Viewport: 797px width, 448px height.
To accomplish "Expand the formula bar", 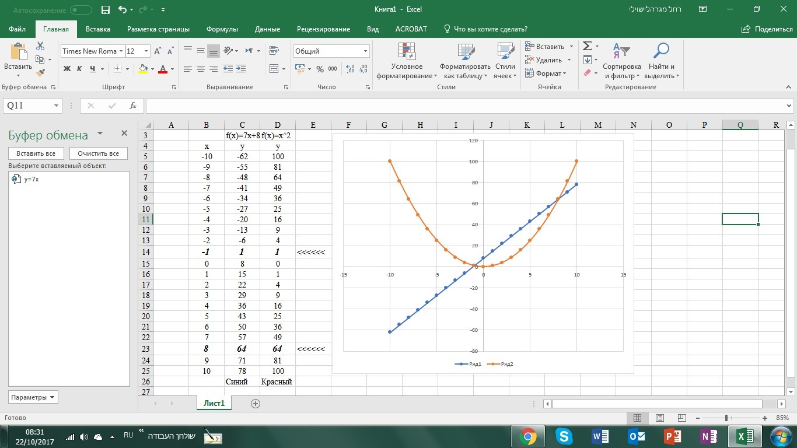I will click(790, 106).
